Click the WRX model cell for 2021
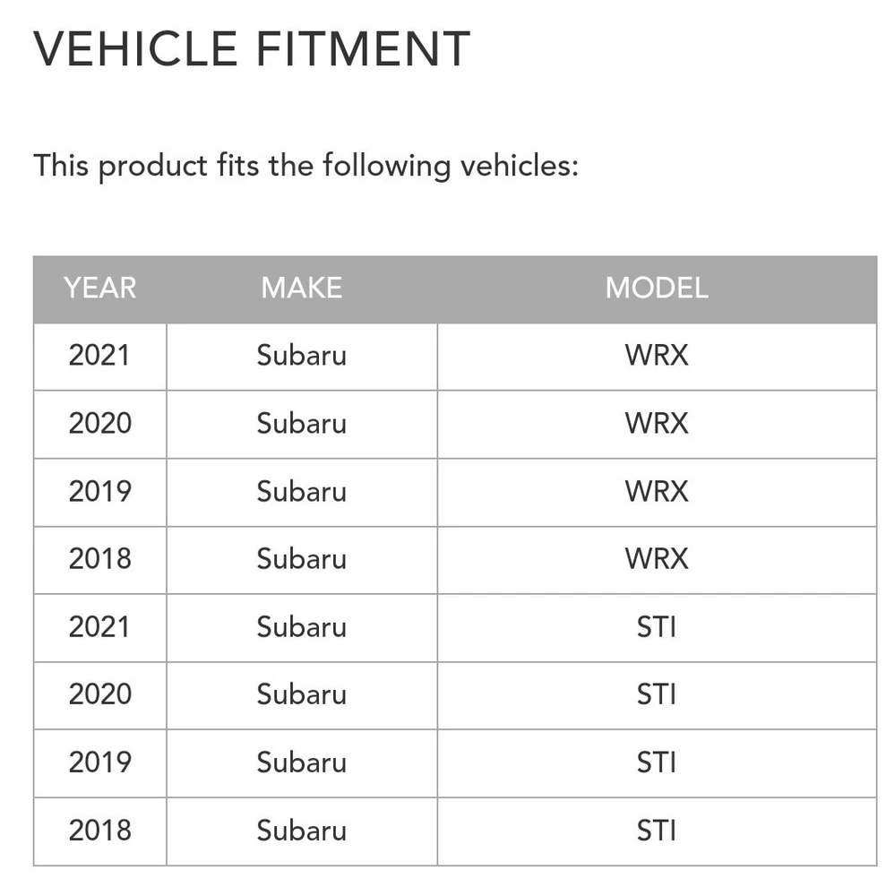The height and width of the screenshot is (896, 886). coord(657,356)
